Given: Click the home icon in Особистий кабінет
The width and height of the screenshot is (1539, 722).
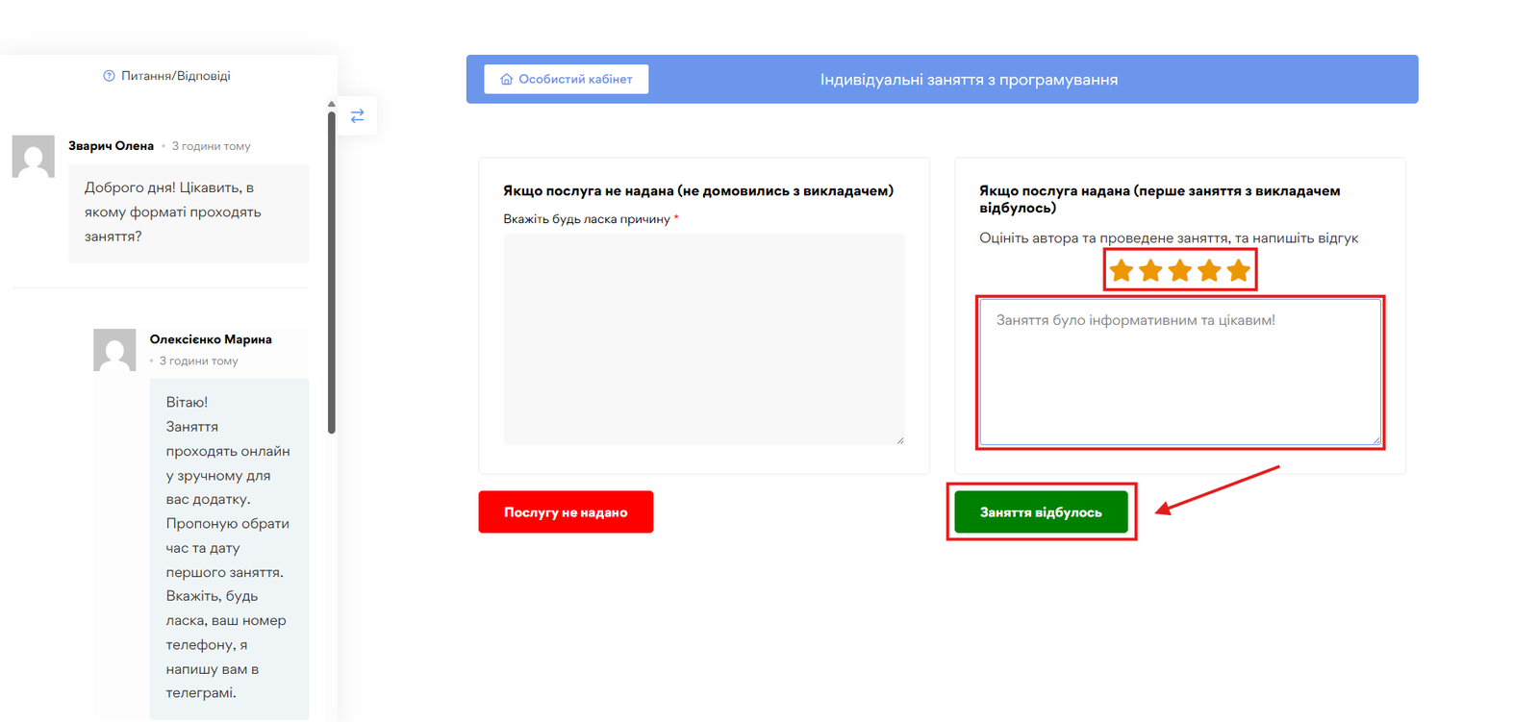Looking at the screenshot, I should [506, 80].
